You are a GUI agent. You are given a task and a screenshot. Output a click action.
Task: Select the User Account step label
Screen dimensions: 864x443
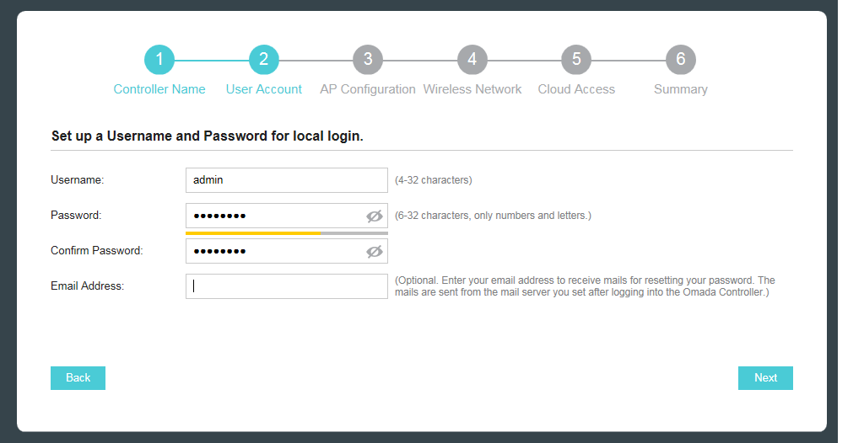(x=264, y=89)
